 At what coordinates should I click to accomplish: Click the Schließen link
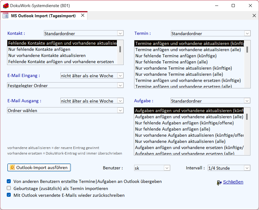pyautogui.click(x=233, y=182)
